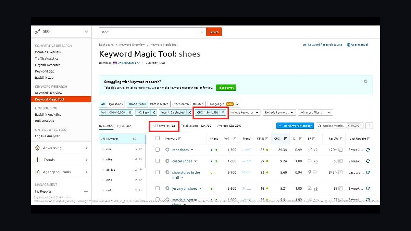
Task: Click the To Keyword Manager button
Action: pos(295,126)
